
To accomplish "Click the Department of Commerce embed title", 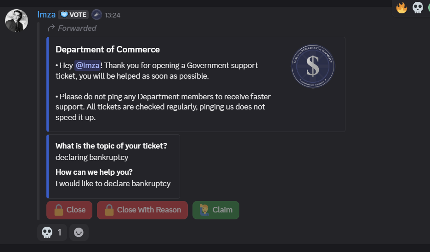I will [107, 50].
